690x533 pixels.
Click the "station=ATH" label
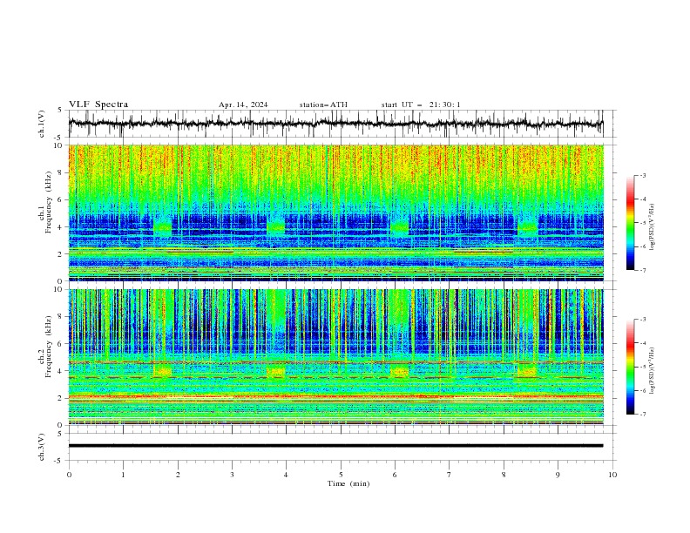(x=323, y=105)
